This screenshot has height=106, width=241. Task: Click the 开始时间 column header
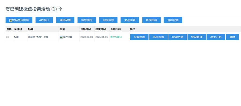[86, 29]
